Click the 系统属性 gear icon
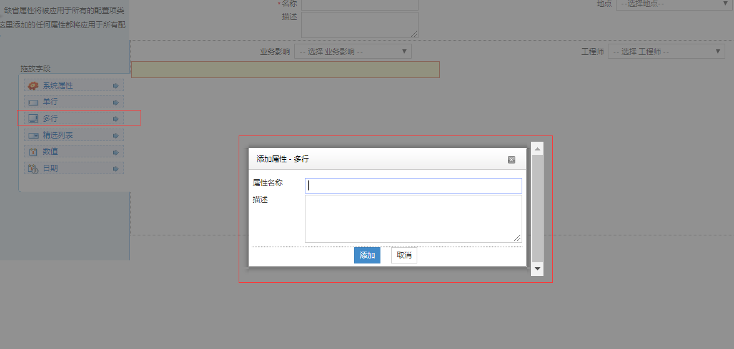The width and height of the screenshot is (734, 349). point(32,86)
